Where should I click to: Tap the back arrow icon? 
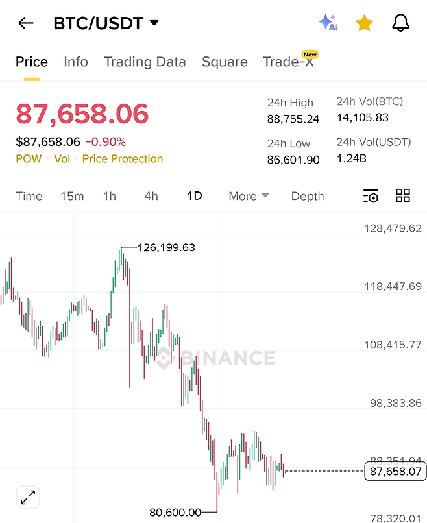coord(26,24)
